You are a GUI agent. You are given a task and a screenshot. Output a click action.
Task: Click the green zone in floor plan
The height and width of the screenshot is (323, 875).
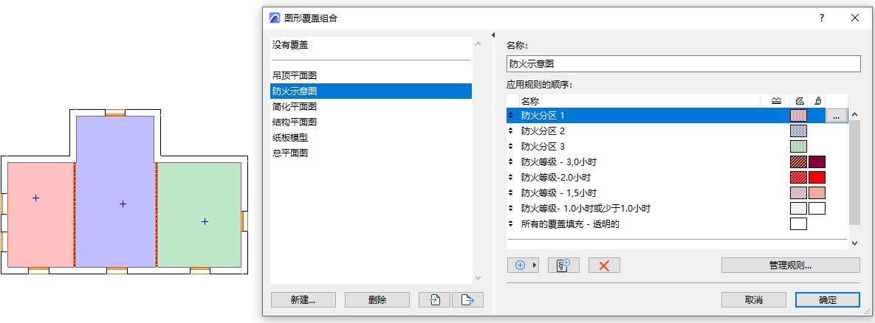(199, 215)
